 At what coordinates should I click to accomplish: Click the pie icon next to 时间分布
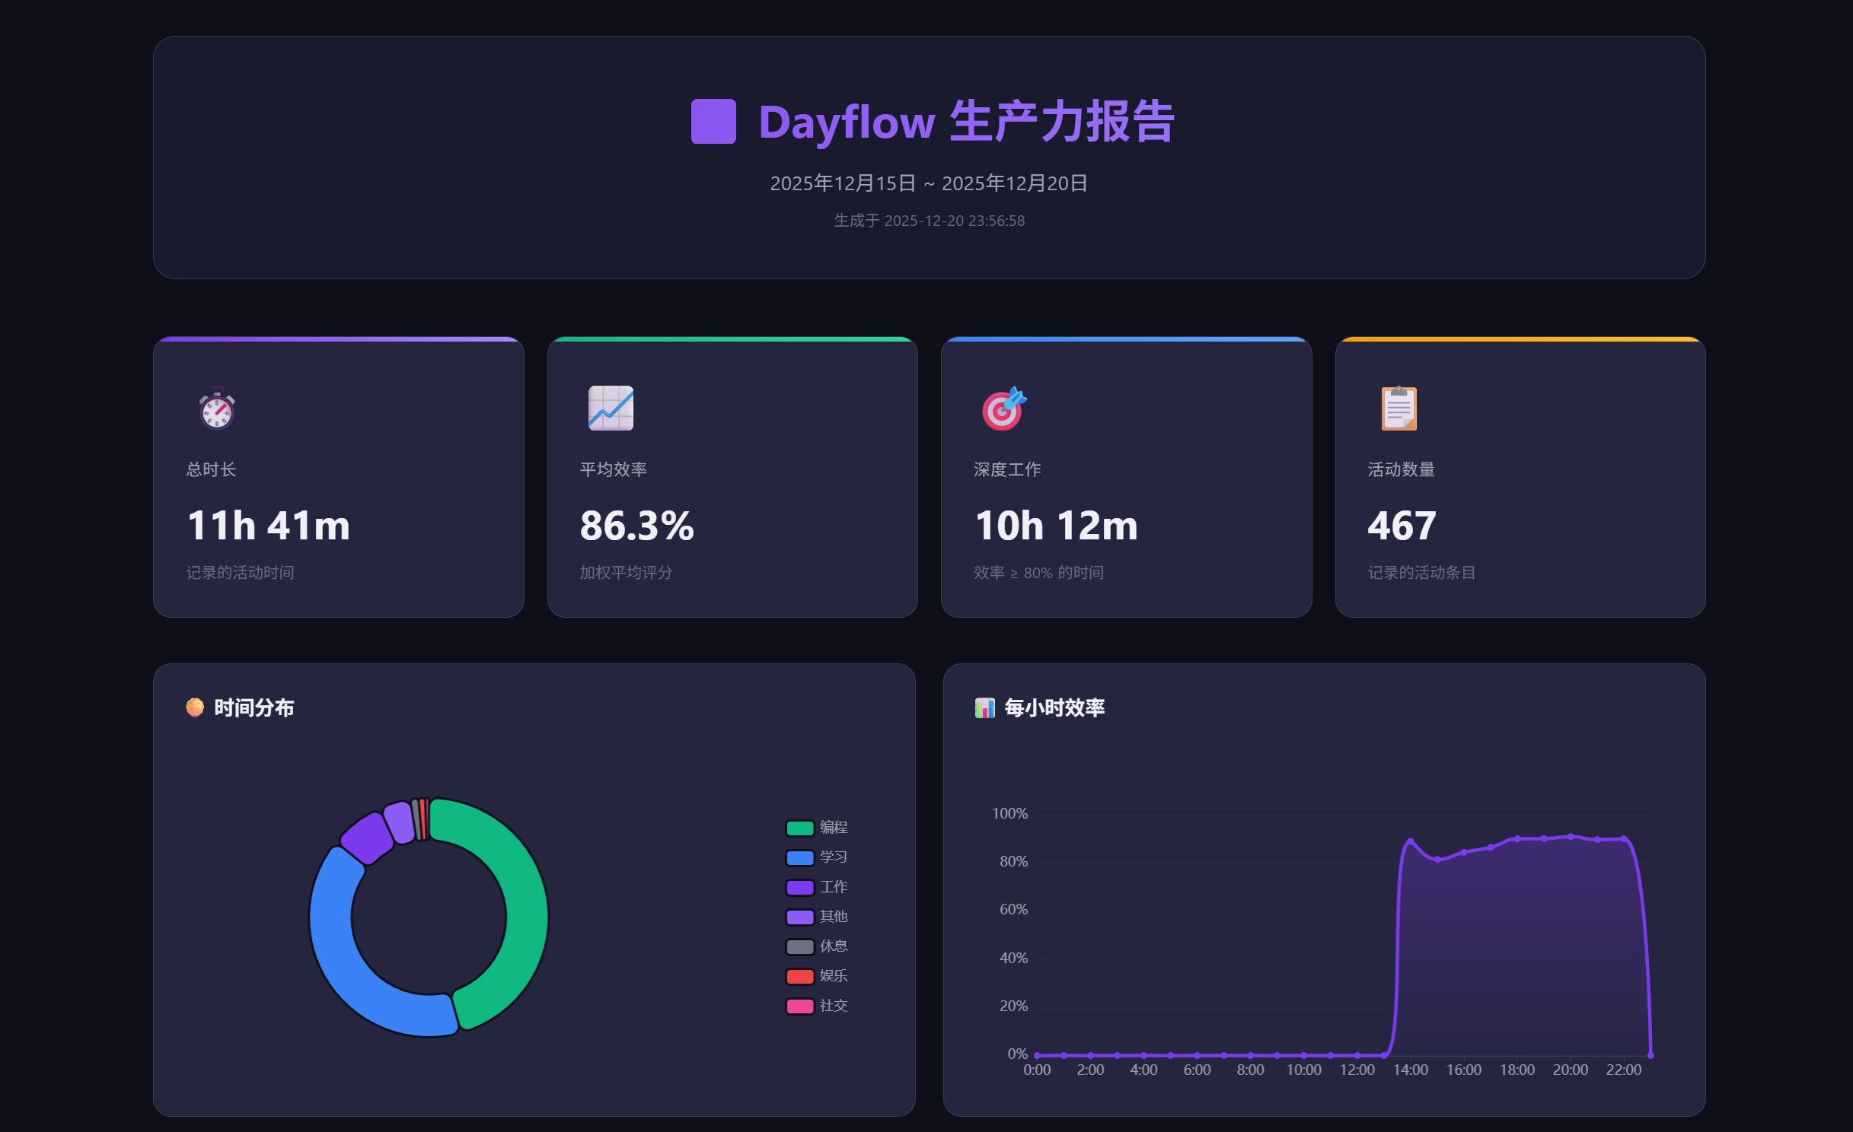195,707
